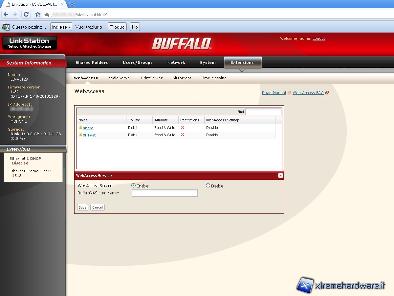Image resolution: width=394 pixels, height=296 pixels.
Task: Switch to the Shared Folders tab
Action: point(92,62)
